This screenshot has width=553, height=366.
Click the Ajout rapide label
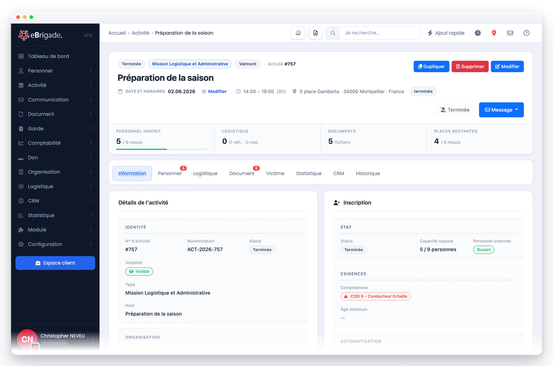click(x=450, y=33)
